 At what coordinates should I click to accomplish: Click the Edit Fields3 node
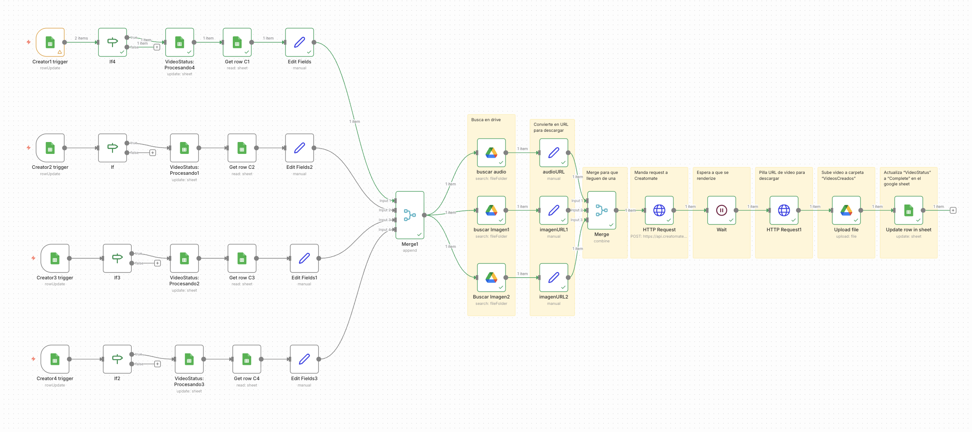[304, 359]
